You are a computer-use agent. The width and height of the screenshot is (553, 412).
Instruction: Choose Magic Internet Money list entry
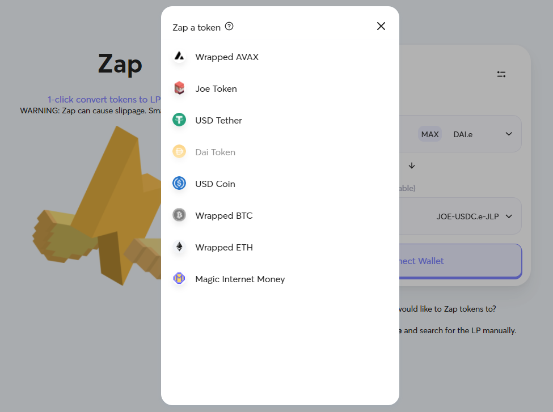pyautogui.click(x=280, y=279)
